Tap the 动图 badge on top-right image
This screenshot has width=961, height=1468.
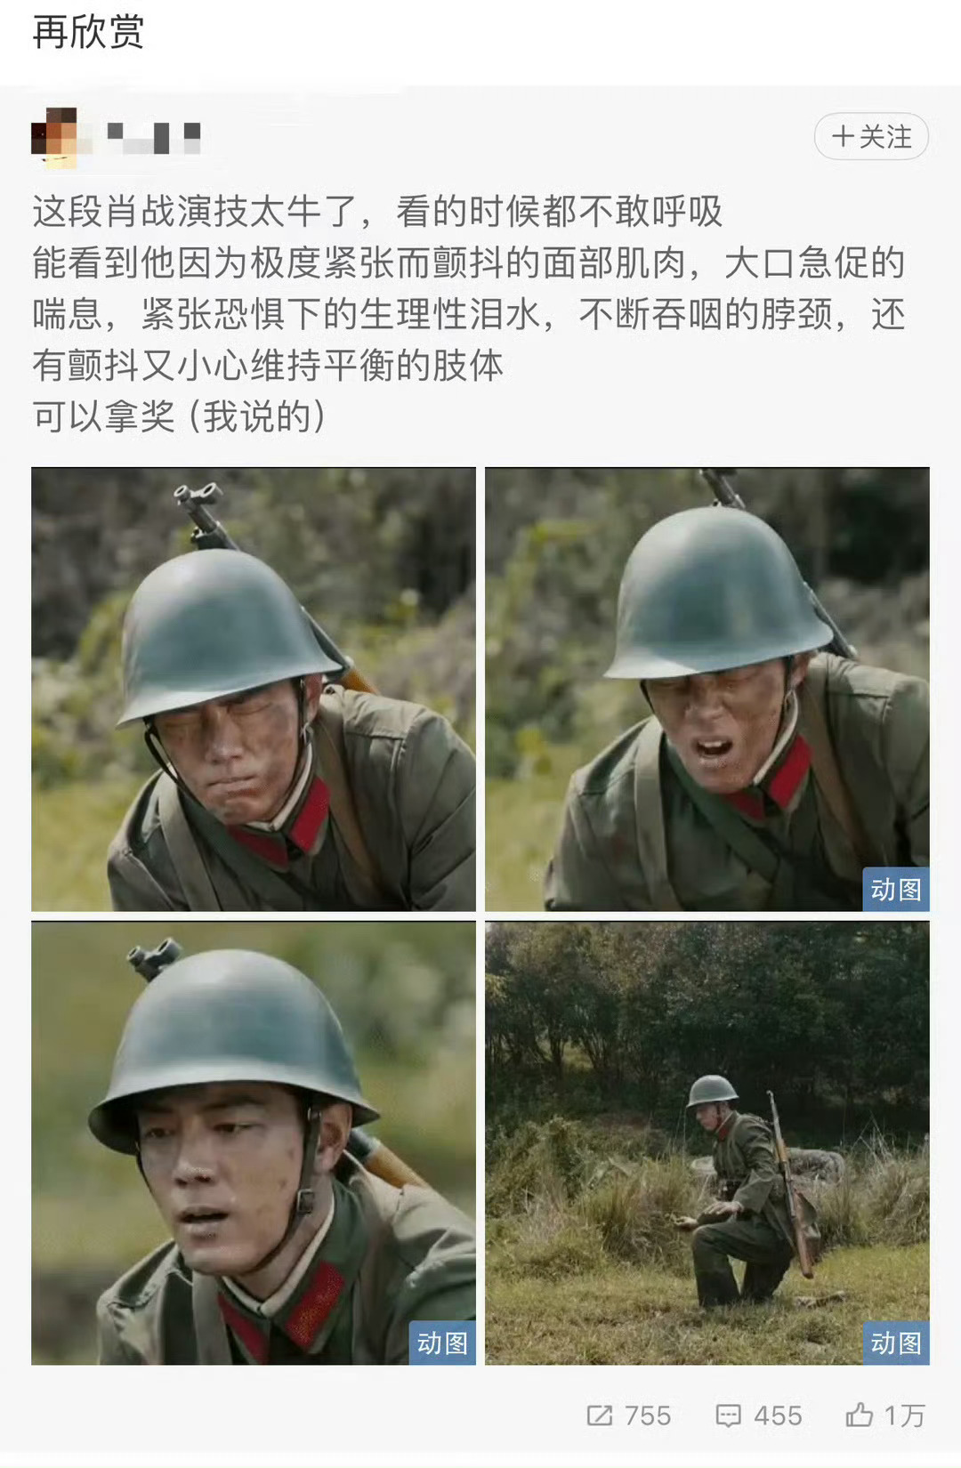895,890
